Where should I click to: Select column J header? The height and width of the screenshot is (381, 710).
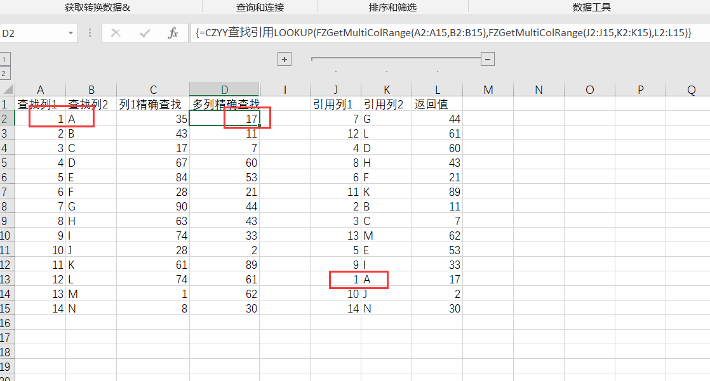[335, 89]
